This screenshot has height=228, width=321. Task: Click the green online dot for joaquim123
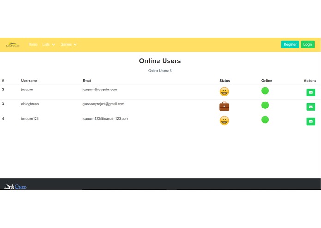[265, 120]
